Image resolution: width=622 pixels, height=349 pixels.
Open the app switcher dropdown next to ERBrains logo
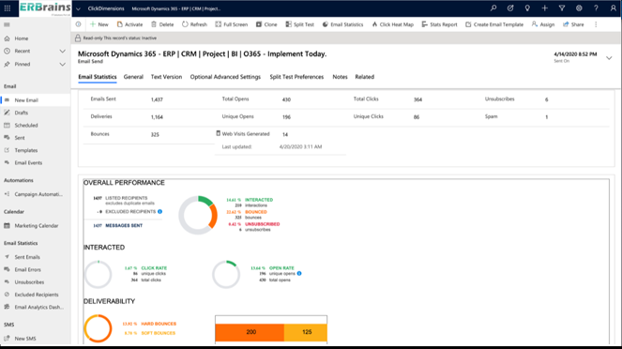click(78, 8)
